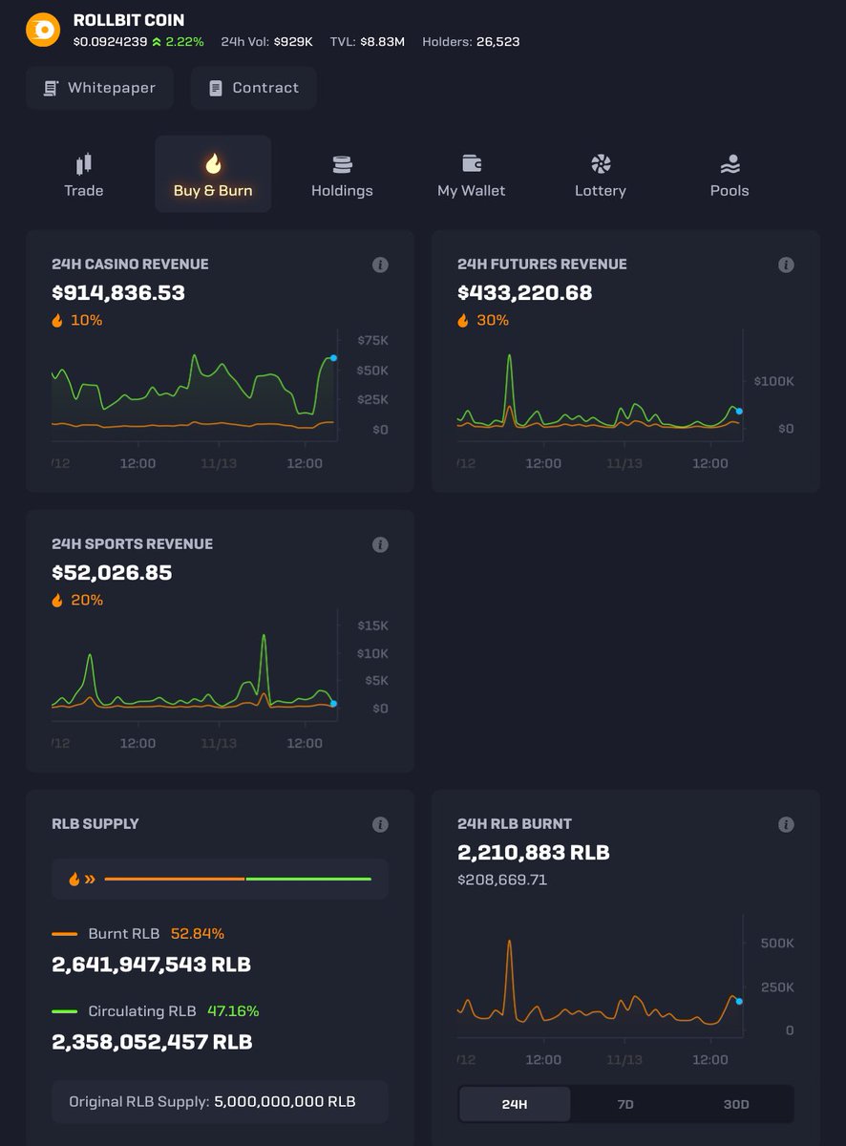Click the Circulating RLB 47.16% percentage
This screenshot has height=1146, width=846.
pyautogui.click(x=232, y=1011)
